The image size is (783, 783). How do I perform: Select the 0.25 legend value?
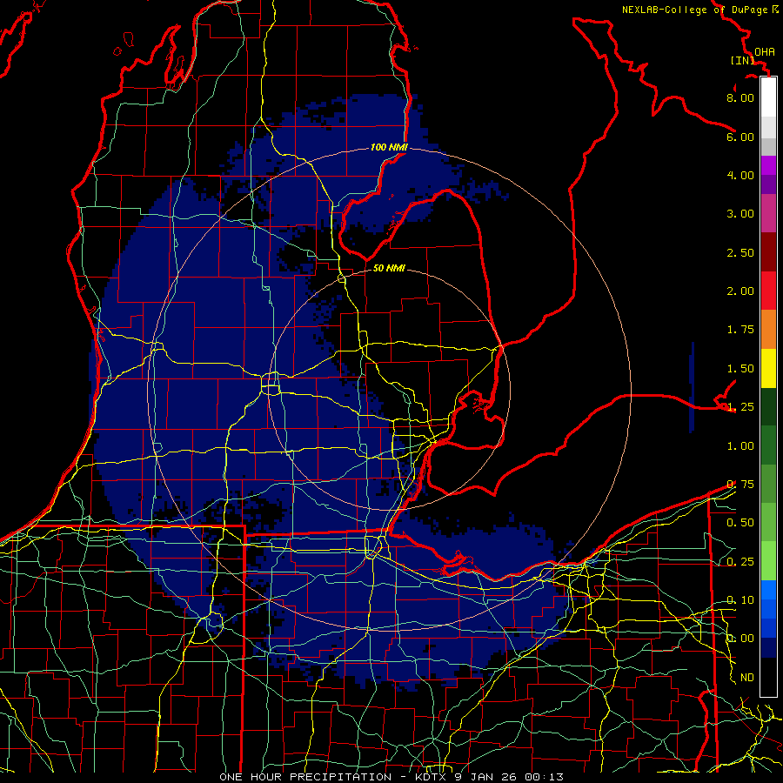(x=740, y=562)
